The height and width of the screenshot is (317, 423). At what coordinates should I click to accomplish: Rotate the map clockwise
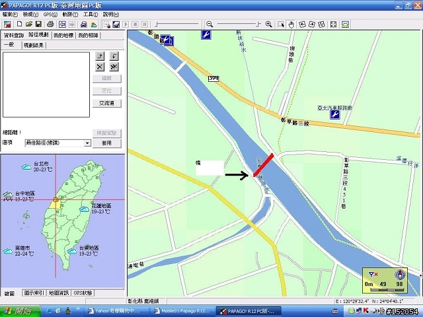click(312, 24)
